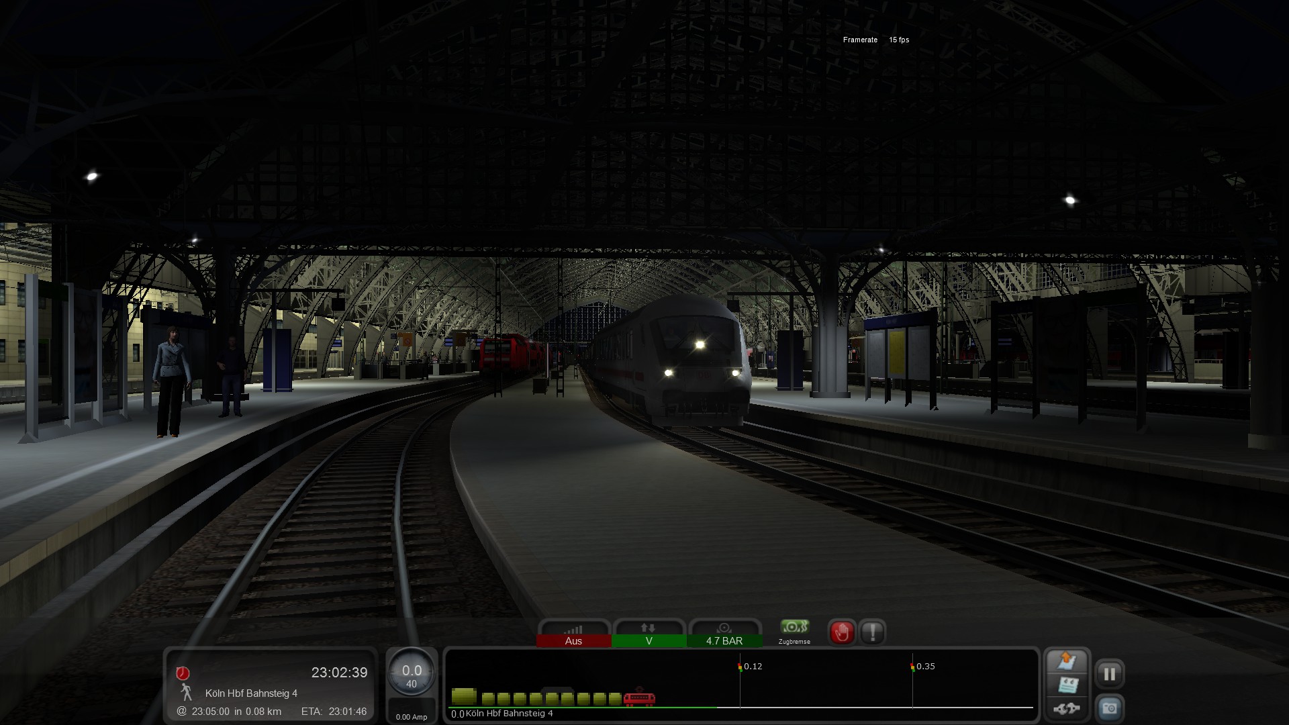The width and height of the screenshot is (1289, 725).
Task: Select the signal marker at 0.35
Action: click(912, 667)
